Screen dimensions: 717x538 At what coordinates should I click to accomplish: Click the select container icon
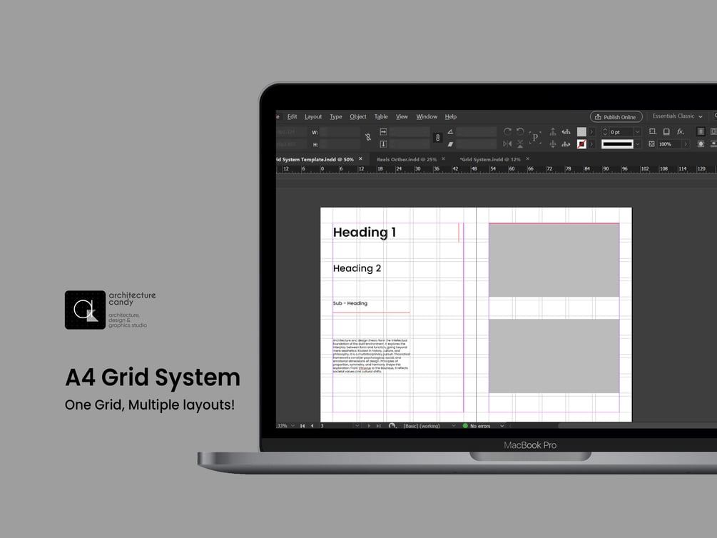[x=553, y=132]
